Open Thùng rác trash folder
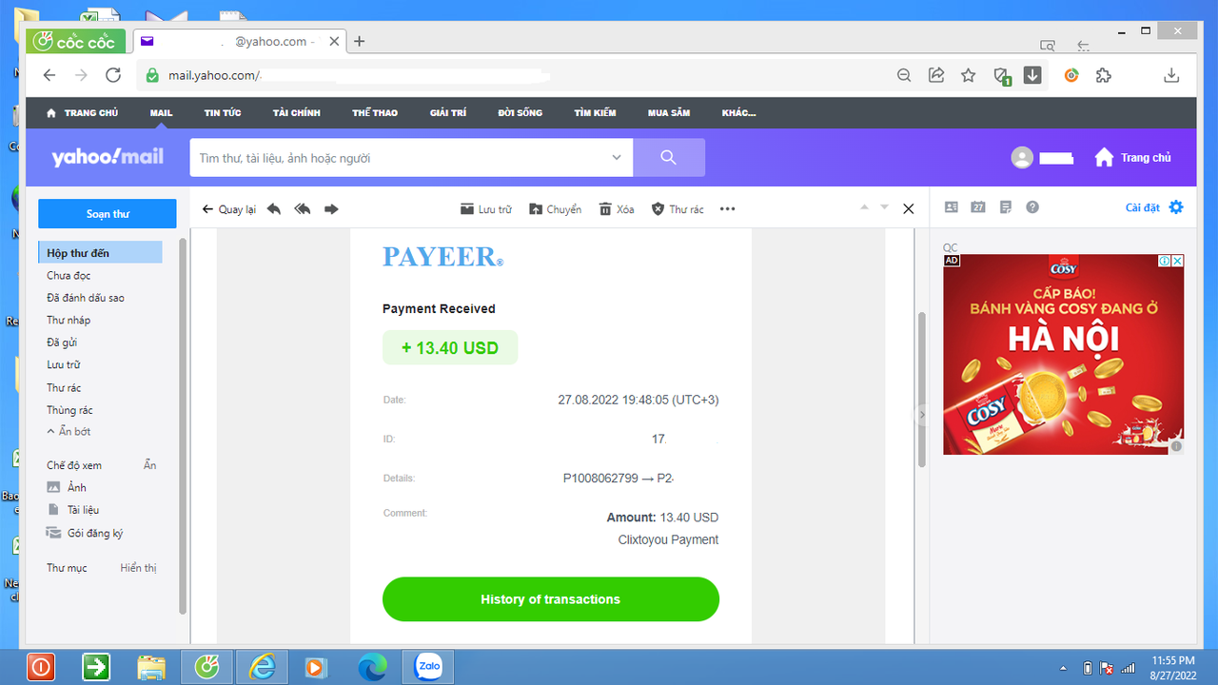1218x685 pixels. [x=69, y=410]
